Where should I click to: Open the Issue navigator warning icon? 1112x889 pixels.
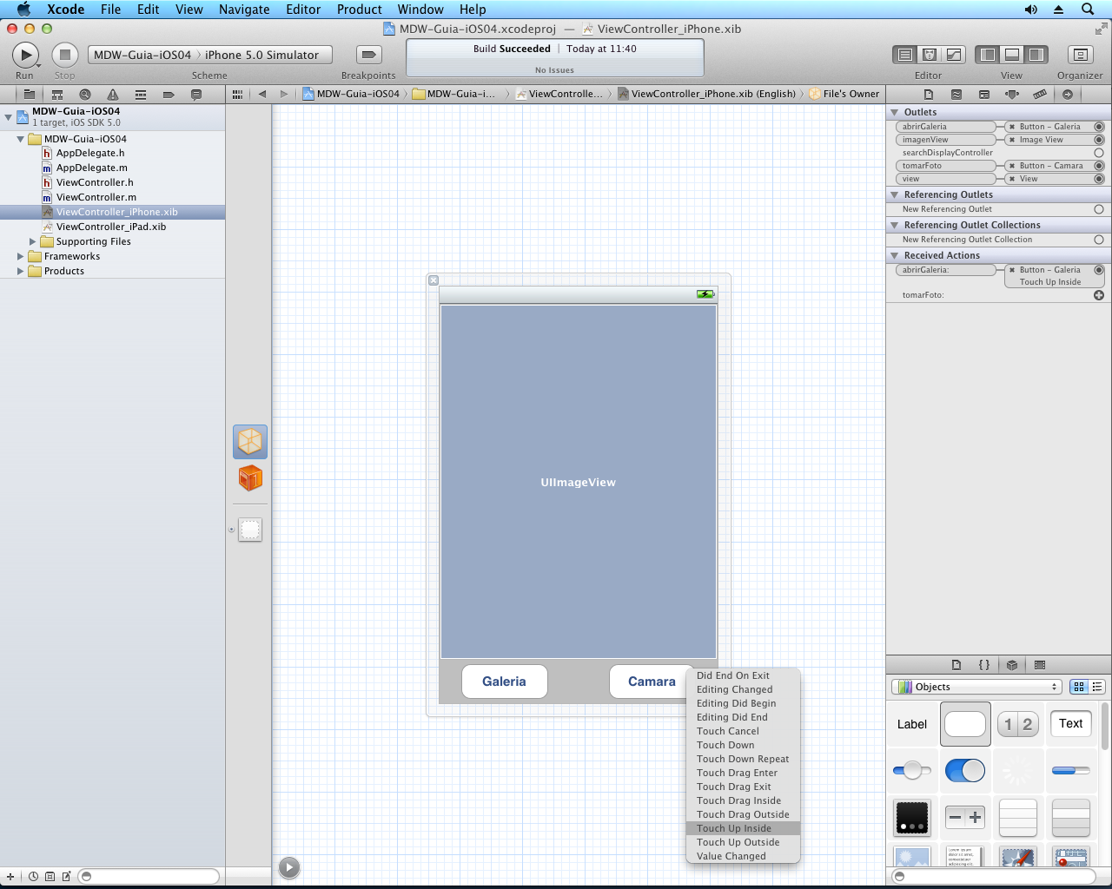pyautogui.click(x=113, y=94)
